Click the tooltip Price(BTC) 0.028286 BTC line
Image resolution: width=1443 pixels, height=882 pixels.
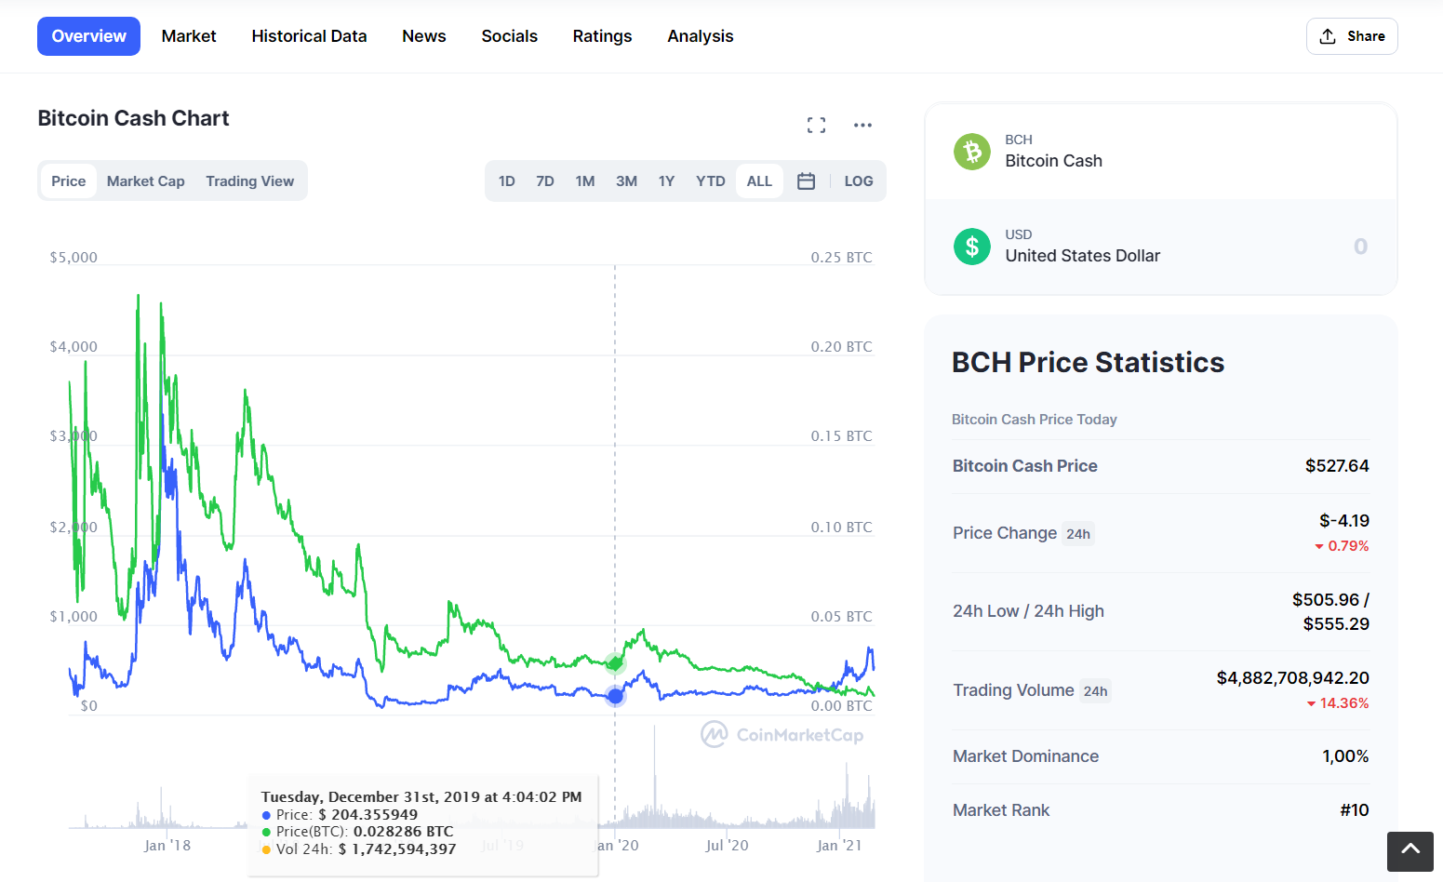pyautogui.click(x=357, y=832)
